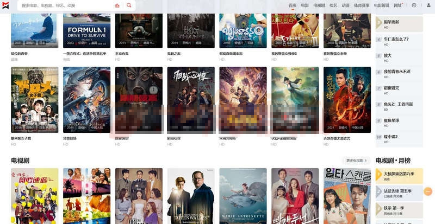Screen dimensions: 435x224
Task: Click the red search magnifier icon
Action: click(x=129, y=5)
